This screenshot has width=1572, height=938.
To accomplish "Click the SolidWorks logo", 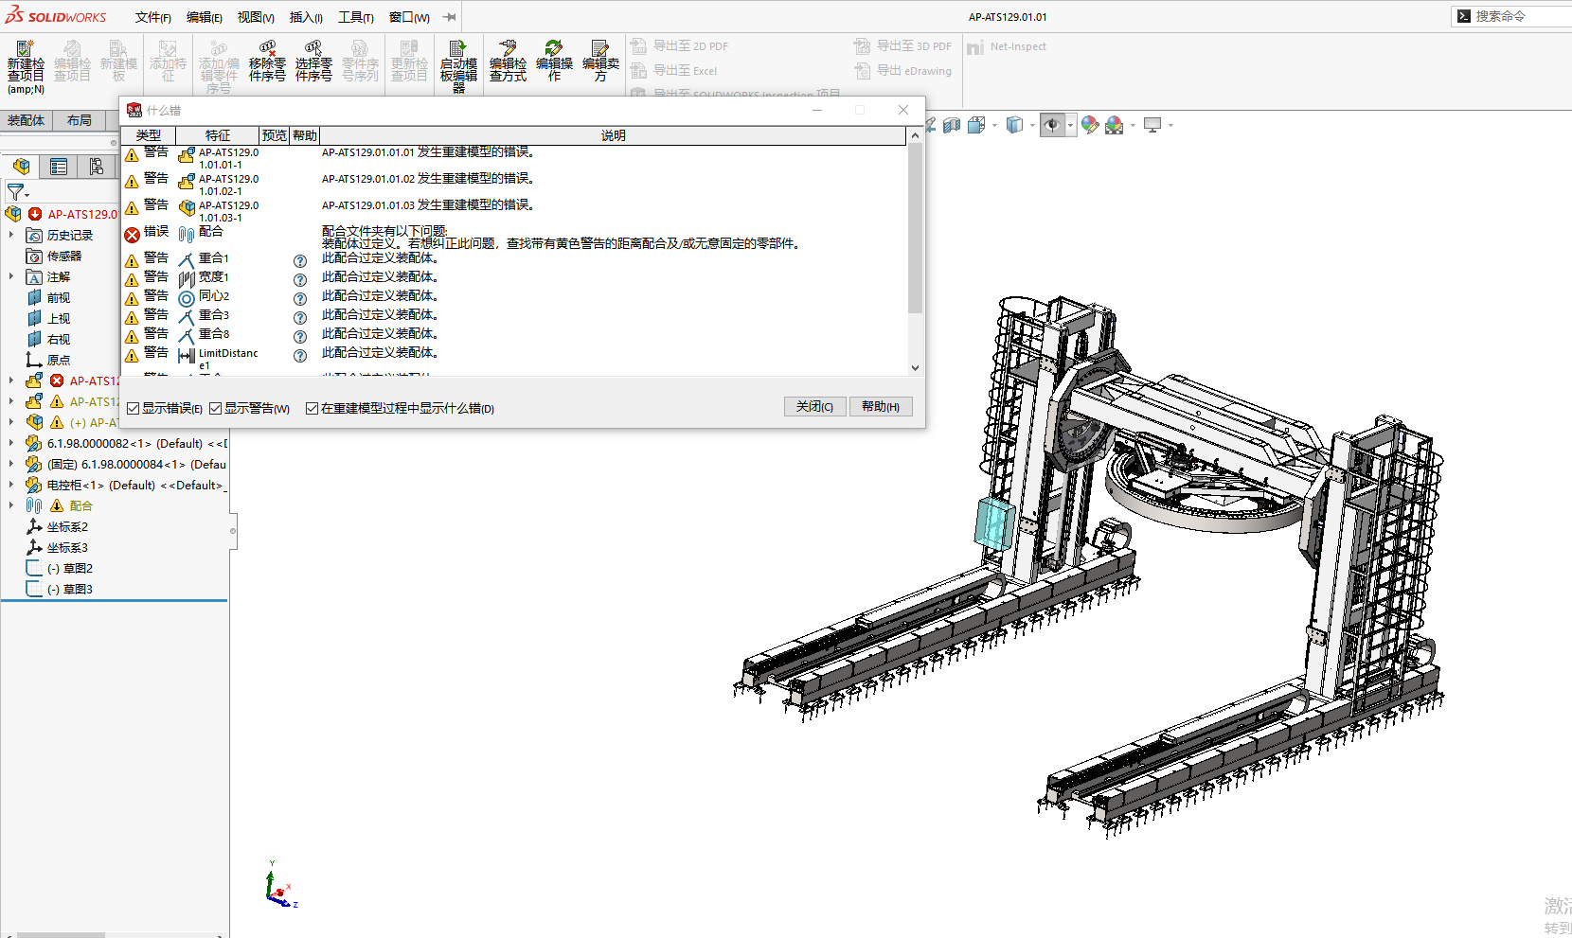I will 56,16.
